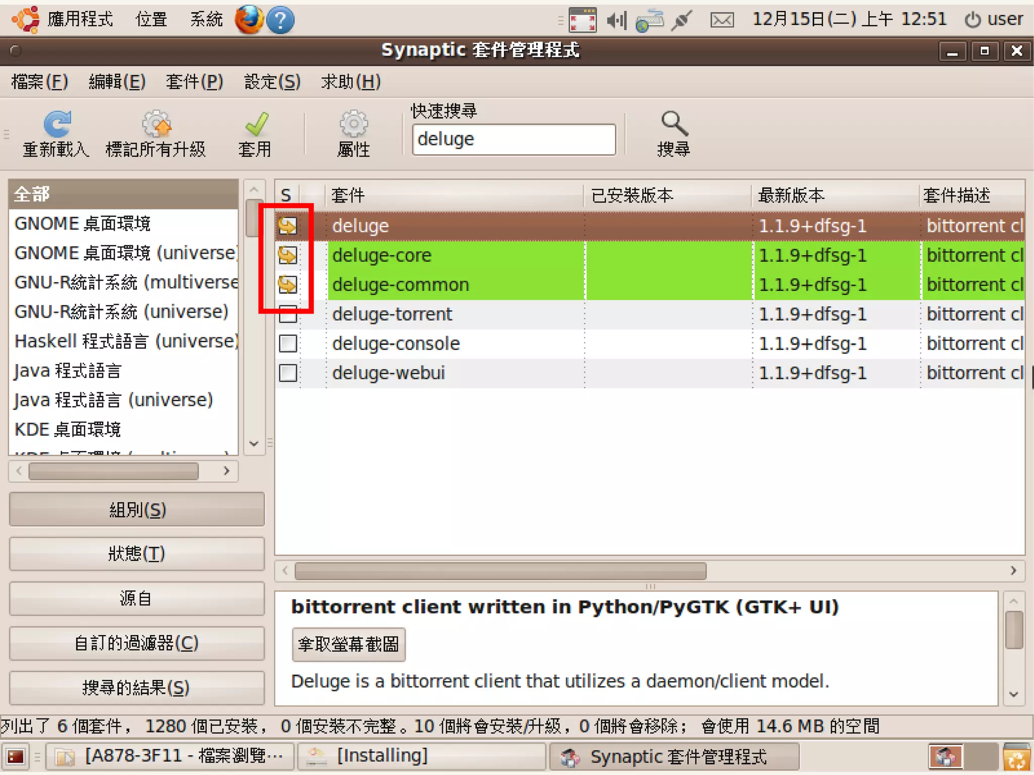Click the Mark All Upgrades (標記所有升級) icon
The width and height of the screenshot is (1034, 775).
pyautogui.click(x=156, y=124)
